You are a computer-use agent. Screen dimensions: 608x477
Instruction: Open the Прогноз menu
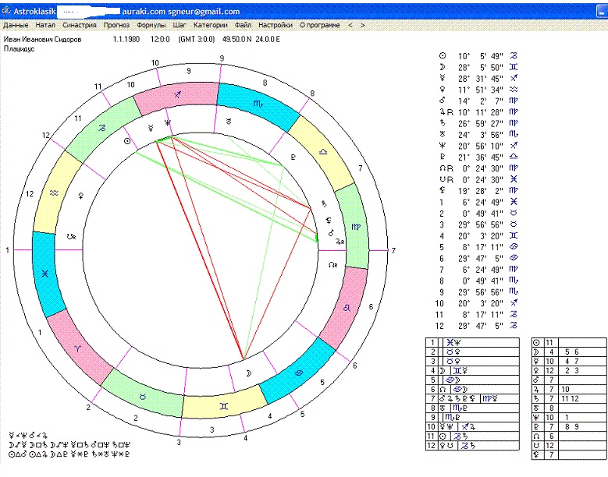click(x=116, y=25)
